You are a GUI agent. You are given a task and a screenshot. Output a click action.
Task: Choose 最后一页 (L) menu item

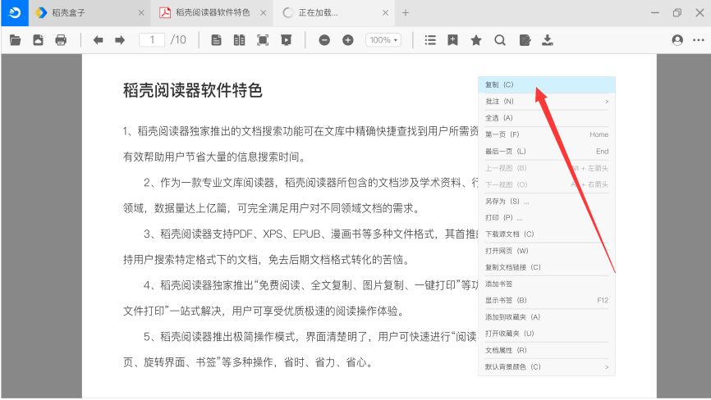click(547, 151)
